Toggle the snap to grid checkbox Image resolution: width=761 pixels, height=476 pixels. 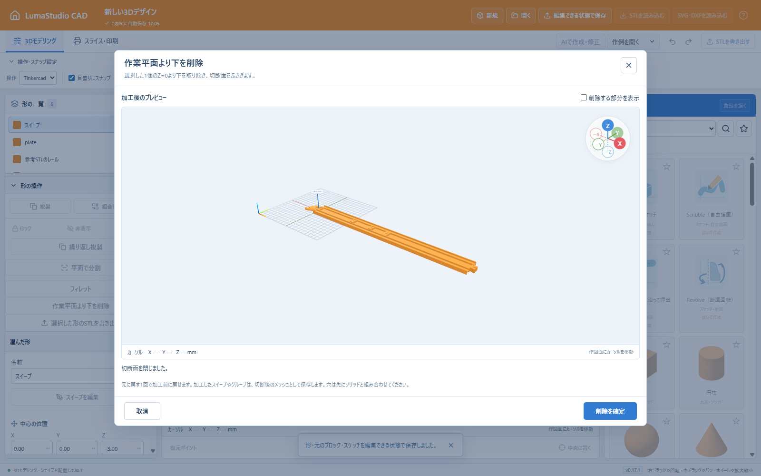point(71,78)
